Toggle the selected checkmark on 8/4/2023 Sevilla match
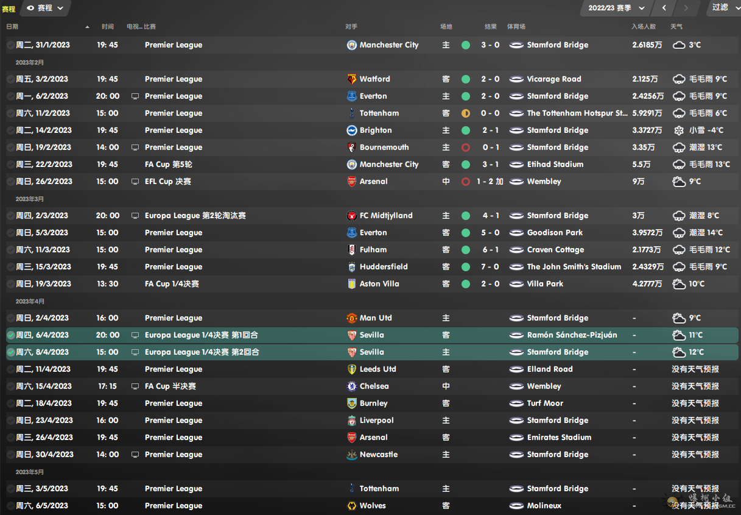 coord(10,352)
